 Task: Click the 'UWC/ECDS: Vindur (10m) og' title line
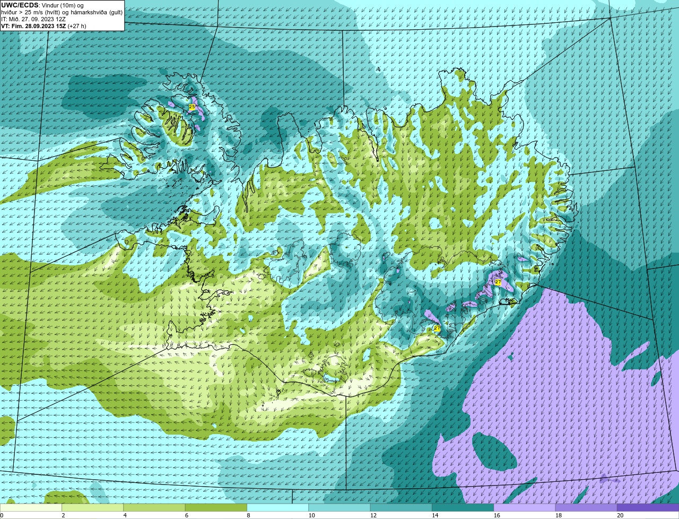coord(42,5)
